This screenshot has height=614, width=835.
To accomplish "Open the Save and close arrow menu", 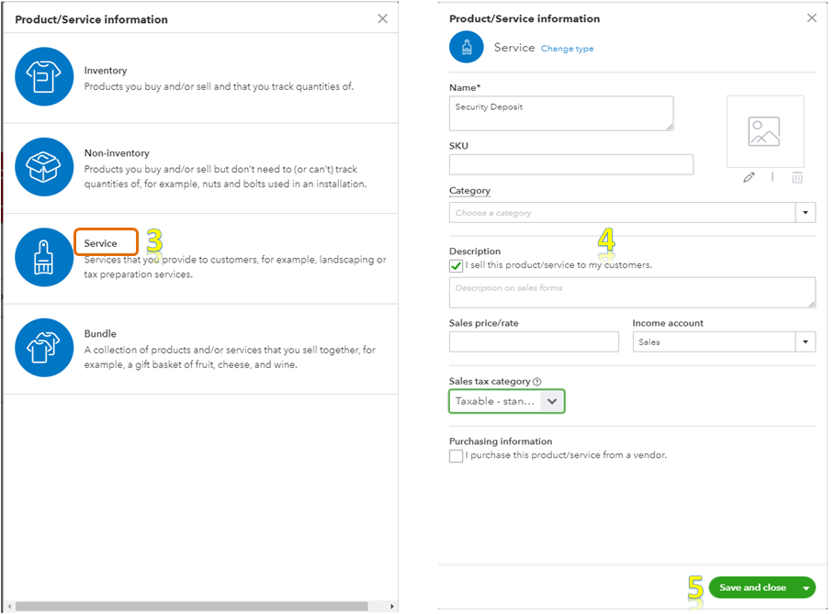I will [x=806, y=587].
